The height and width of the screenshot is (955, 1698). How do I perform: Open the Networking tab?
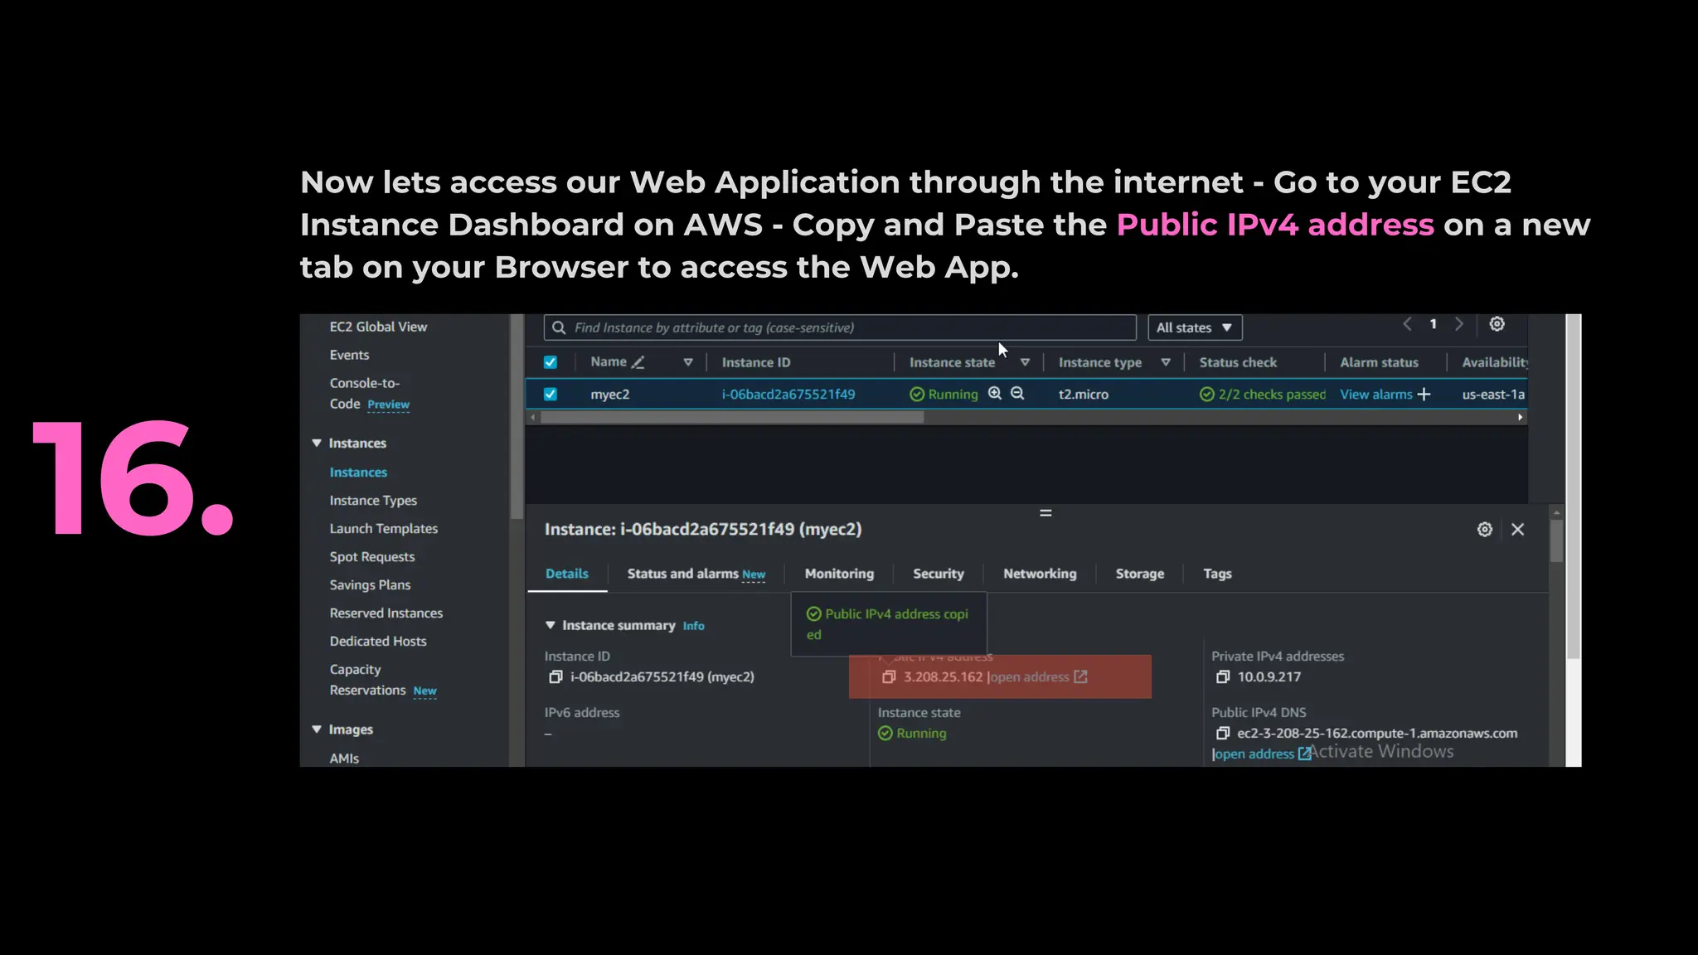coord(1040,574)
